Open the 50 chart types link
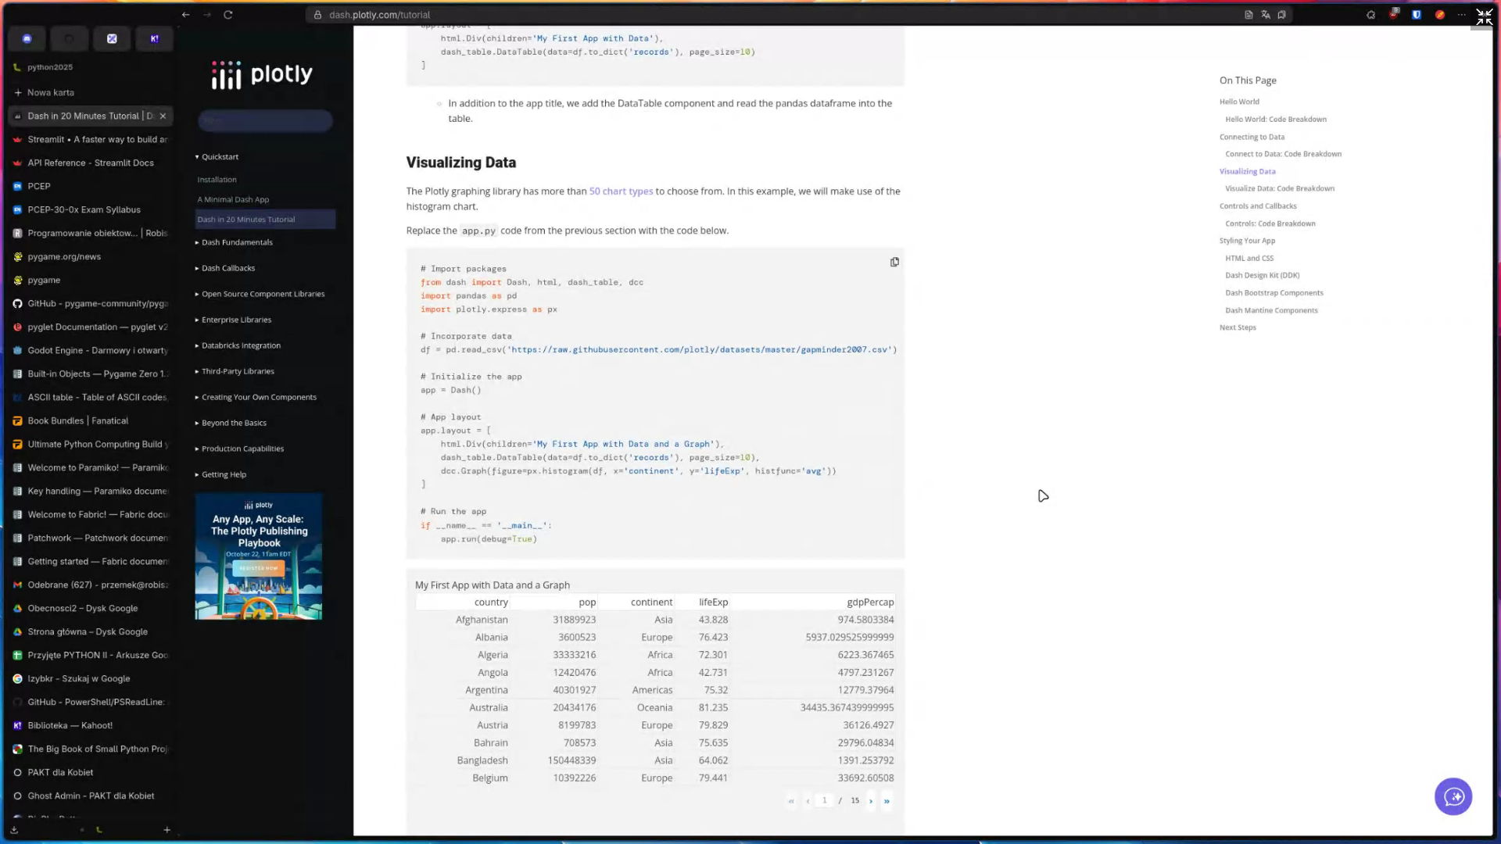This screenshot has height=844, width=1501. click(x=621, y=191)
